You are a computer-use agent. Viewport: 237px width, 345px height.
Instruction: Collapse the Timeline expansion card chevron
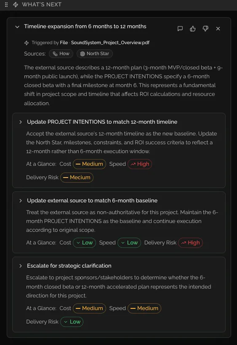click(17, 27)
